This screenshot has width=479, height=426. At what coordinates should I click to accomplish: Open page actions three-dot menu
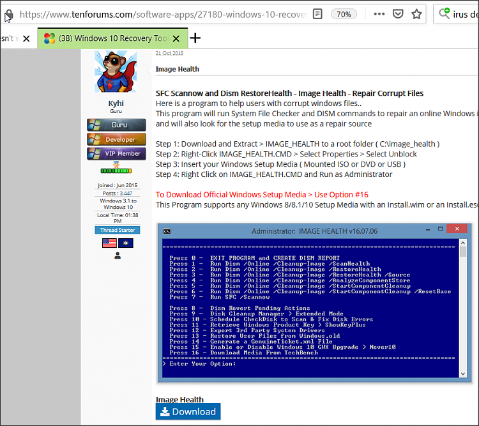tap(379, 14)
